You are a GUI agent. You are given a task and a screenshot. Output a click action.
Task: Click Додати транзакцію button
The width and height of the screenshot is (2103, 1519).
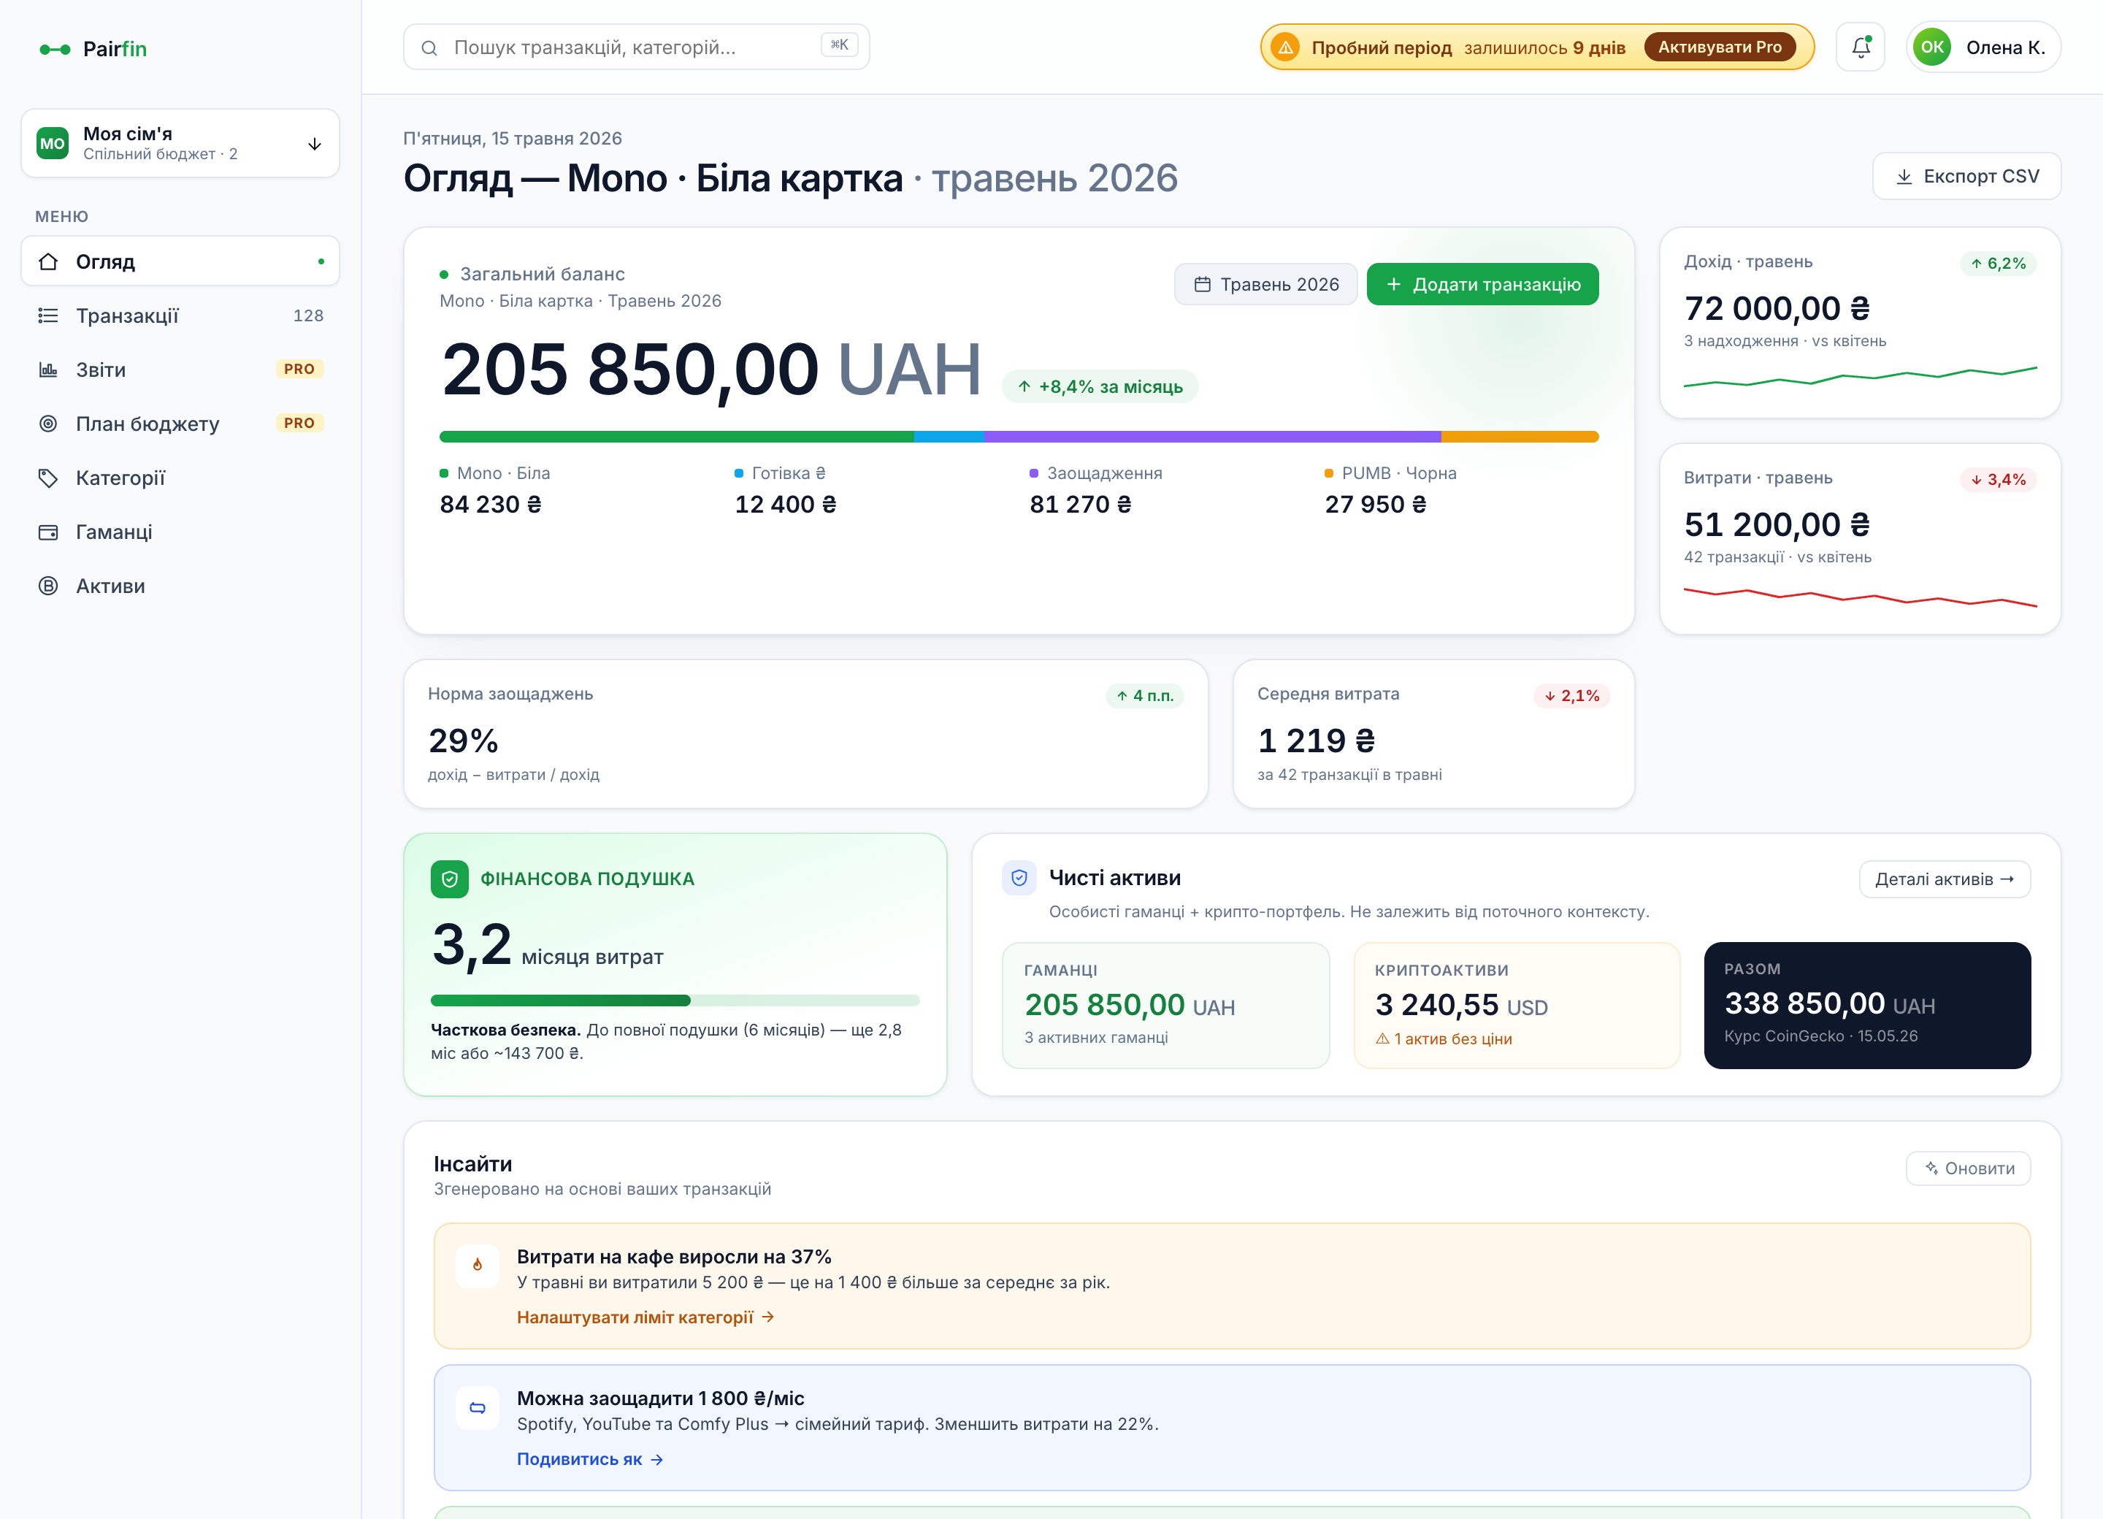pos(1482,285)
